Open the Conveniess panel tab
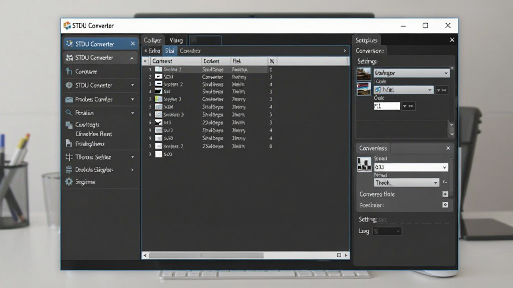This screenshot has width=513, height=288. click(x=373, y=148)
